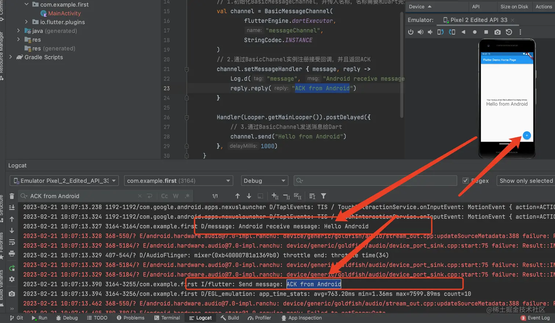Screen dimensions: 555x323
Task: Click unselect occurrence icon
Action: point(286,196)
